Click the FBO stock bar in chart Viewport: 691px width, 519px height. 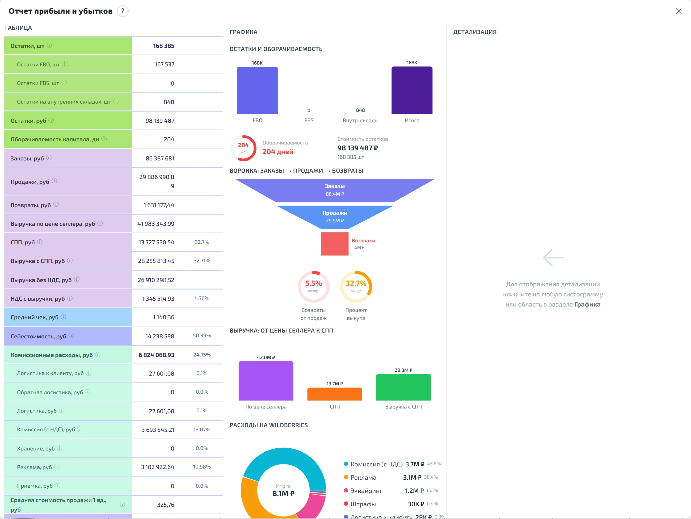pyautogui.click(x=257, y=91)
